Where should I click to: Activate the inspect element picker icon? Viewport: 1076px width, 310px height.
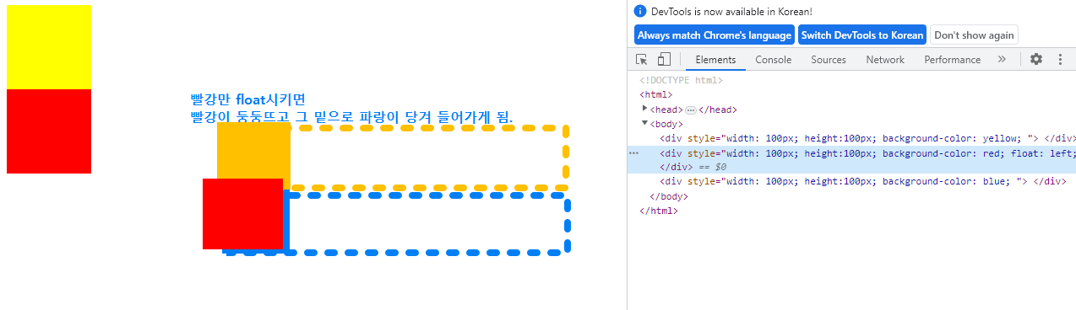point(642,60)
